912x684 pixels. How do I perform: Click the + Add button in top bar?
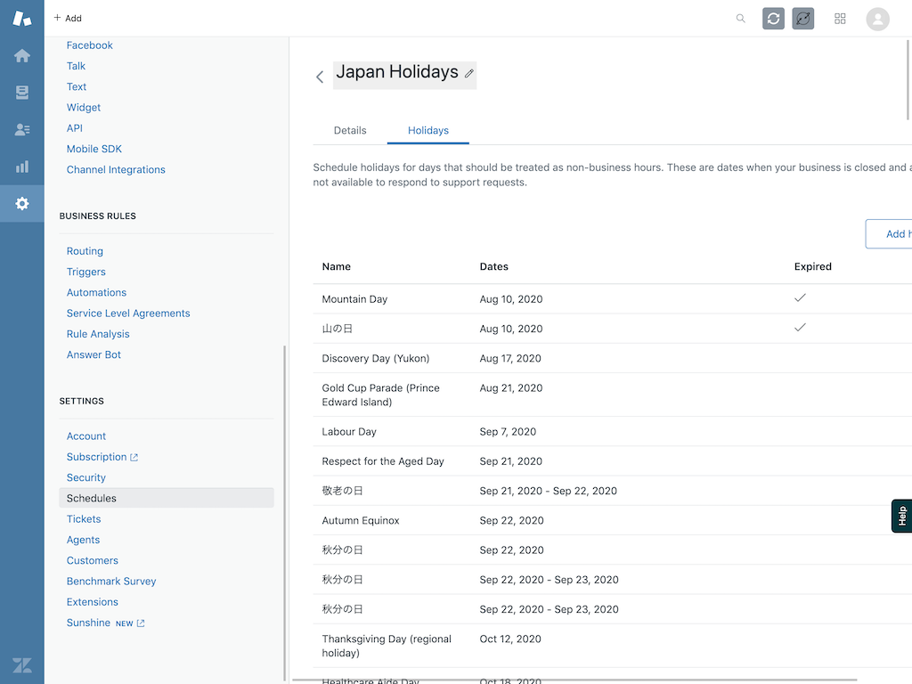(x=68, y=18)
